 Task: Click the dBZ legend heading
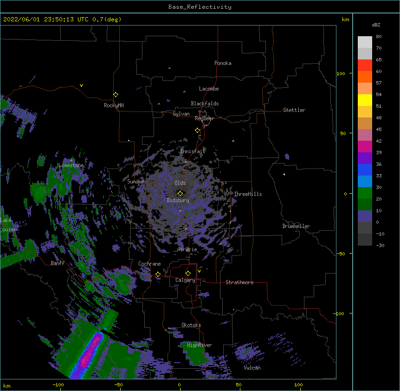376,25
